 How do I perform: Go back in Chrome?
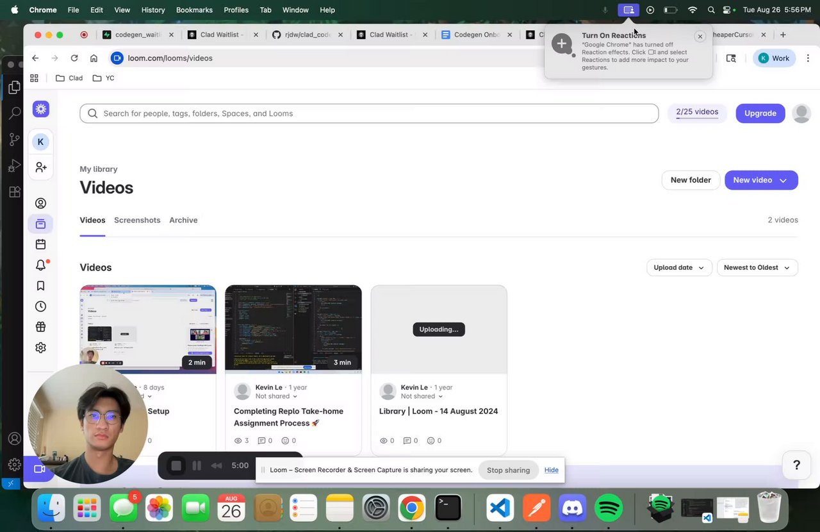pos(35,58)
